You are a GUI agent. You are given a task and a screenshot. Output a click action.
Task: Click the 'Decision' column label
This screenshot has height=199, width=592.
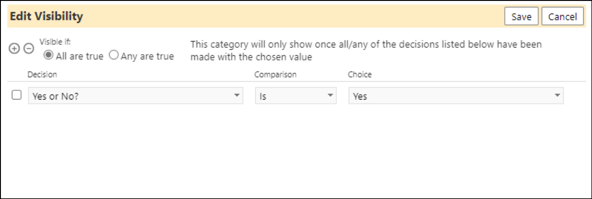pos(42,74)
